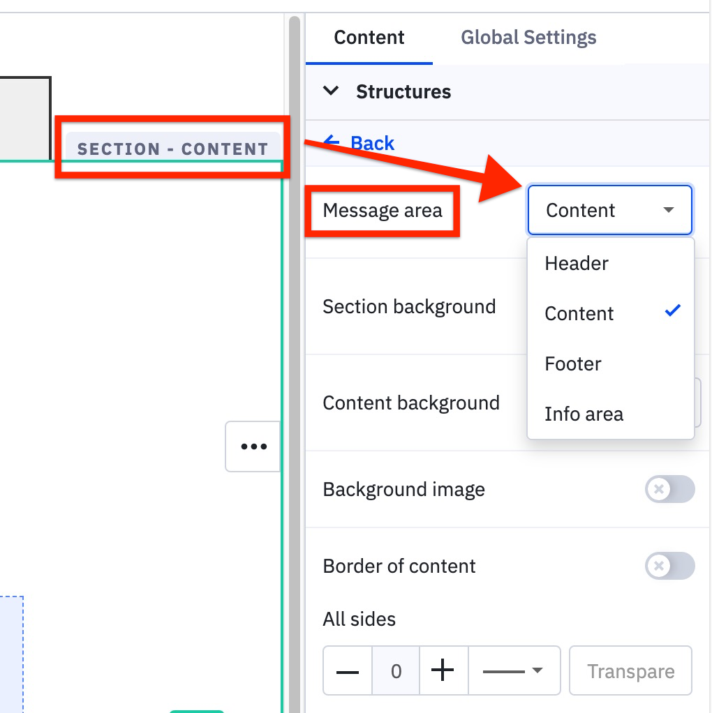Open the border line style dropdown

click(x=514, y=671)
